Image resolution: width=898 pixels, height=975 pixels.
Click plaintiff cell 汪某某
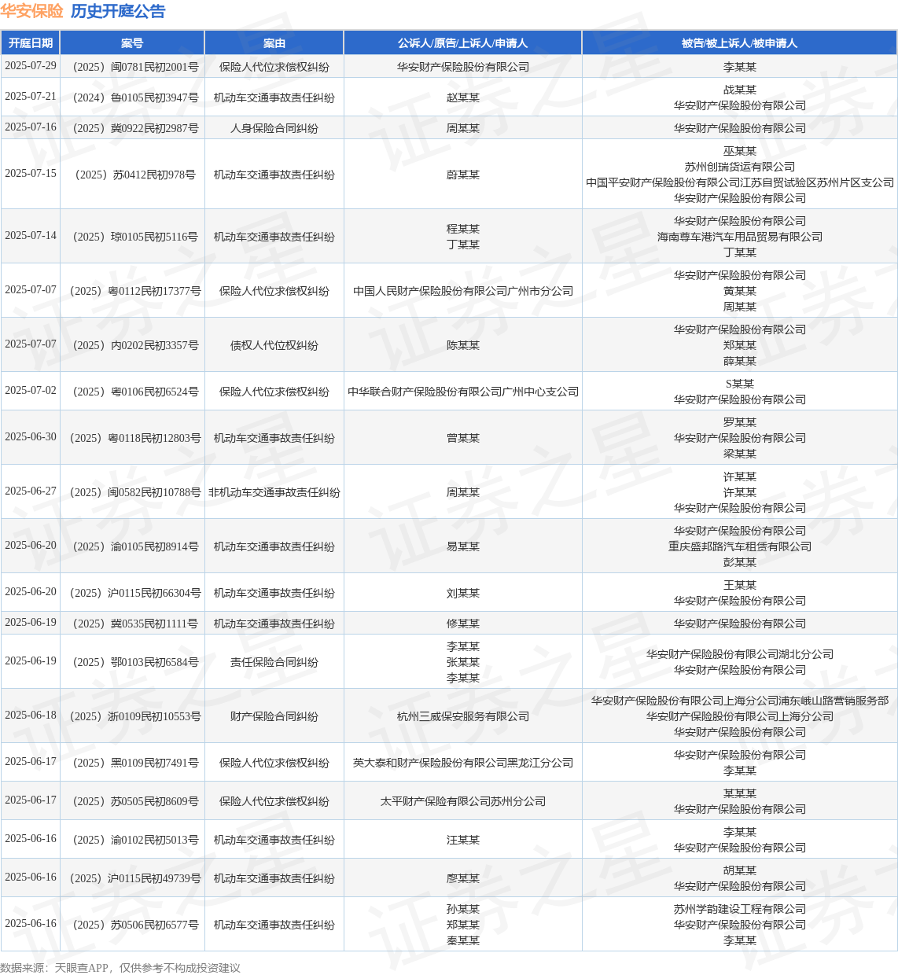pyautogui.click(x=463, y=840)
